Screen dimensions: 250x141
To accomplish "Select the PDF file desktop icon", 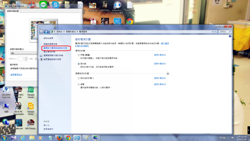I will (93, 22).
